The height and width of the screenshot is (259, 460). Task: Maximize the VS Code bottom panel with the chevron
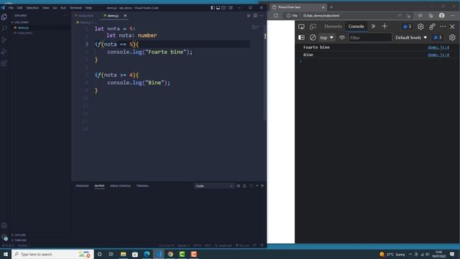tap(257, 186)
